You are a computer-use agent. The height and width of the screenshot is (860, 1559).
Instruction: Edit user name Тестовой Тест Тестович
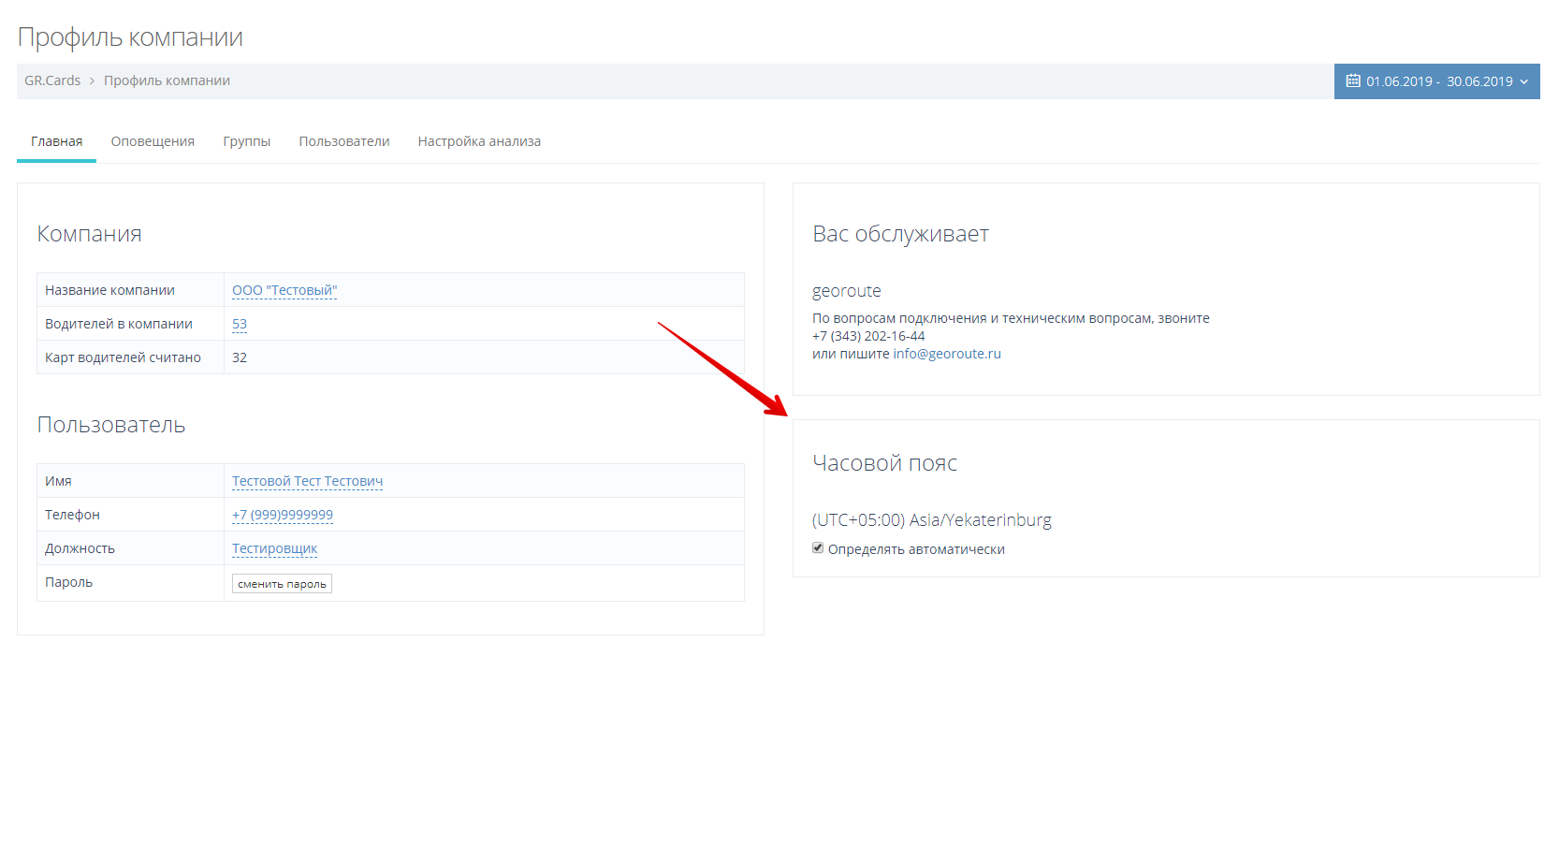[307, 481]
